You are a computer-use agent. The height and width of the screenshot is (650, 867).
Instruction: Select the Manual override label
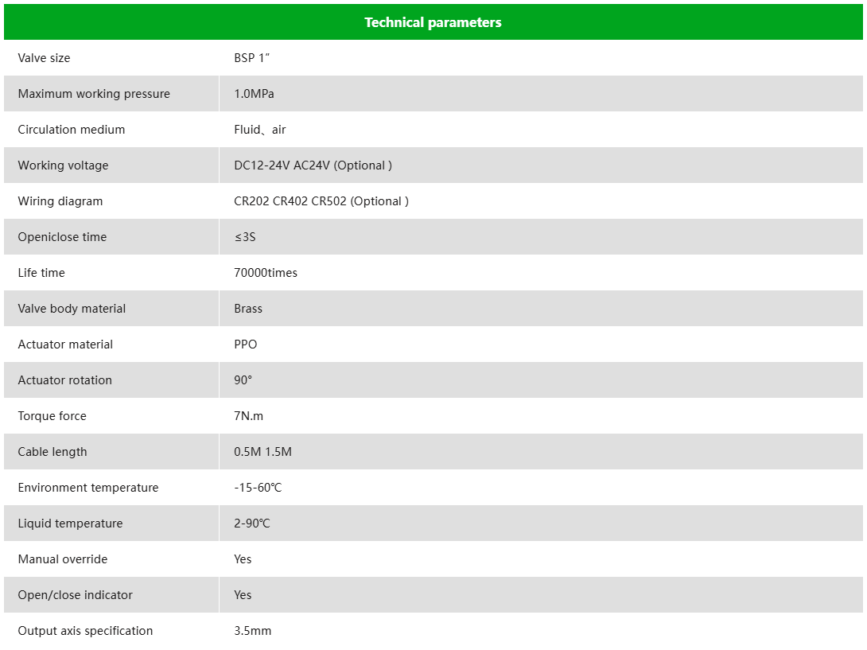coord(63,559)
